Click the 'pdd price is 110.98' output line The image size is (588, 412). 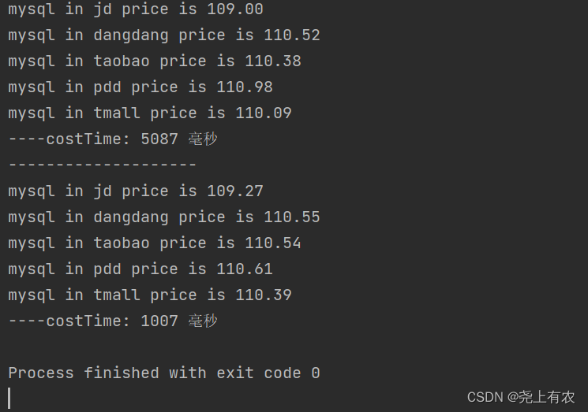(x=140, y=87)
